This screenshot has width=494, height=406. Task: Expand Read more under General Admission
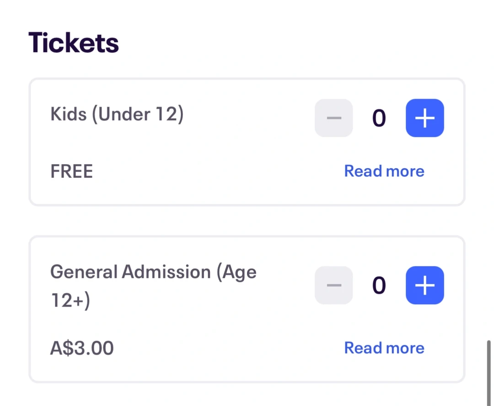pyautogui.click(x=384, y=348)
